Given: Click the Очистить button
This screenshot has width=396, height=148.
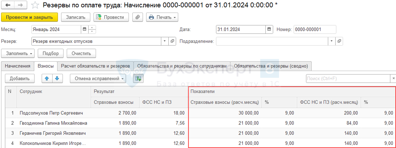Looking at the screenshot, I should 81,53.
